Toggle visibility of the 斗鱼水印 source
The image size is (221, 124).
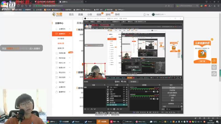124,94
